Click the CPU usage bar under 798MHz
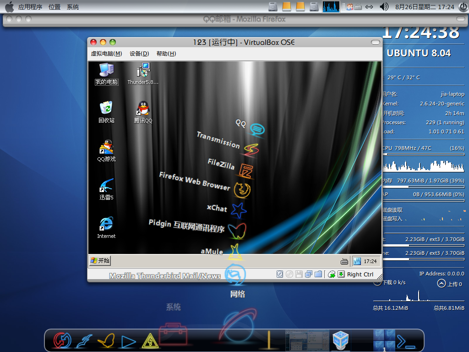469x352 pixels. click(x=424, y=154)
